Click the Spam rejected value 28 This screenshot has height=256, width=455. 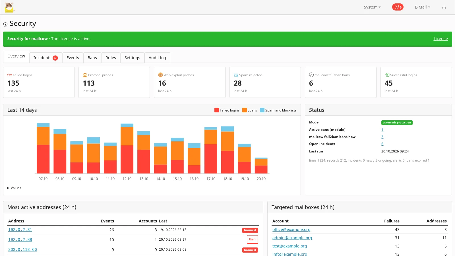point(238,83)
